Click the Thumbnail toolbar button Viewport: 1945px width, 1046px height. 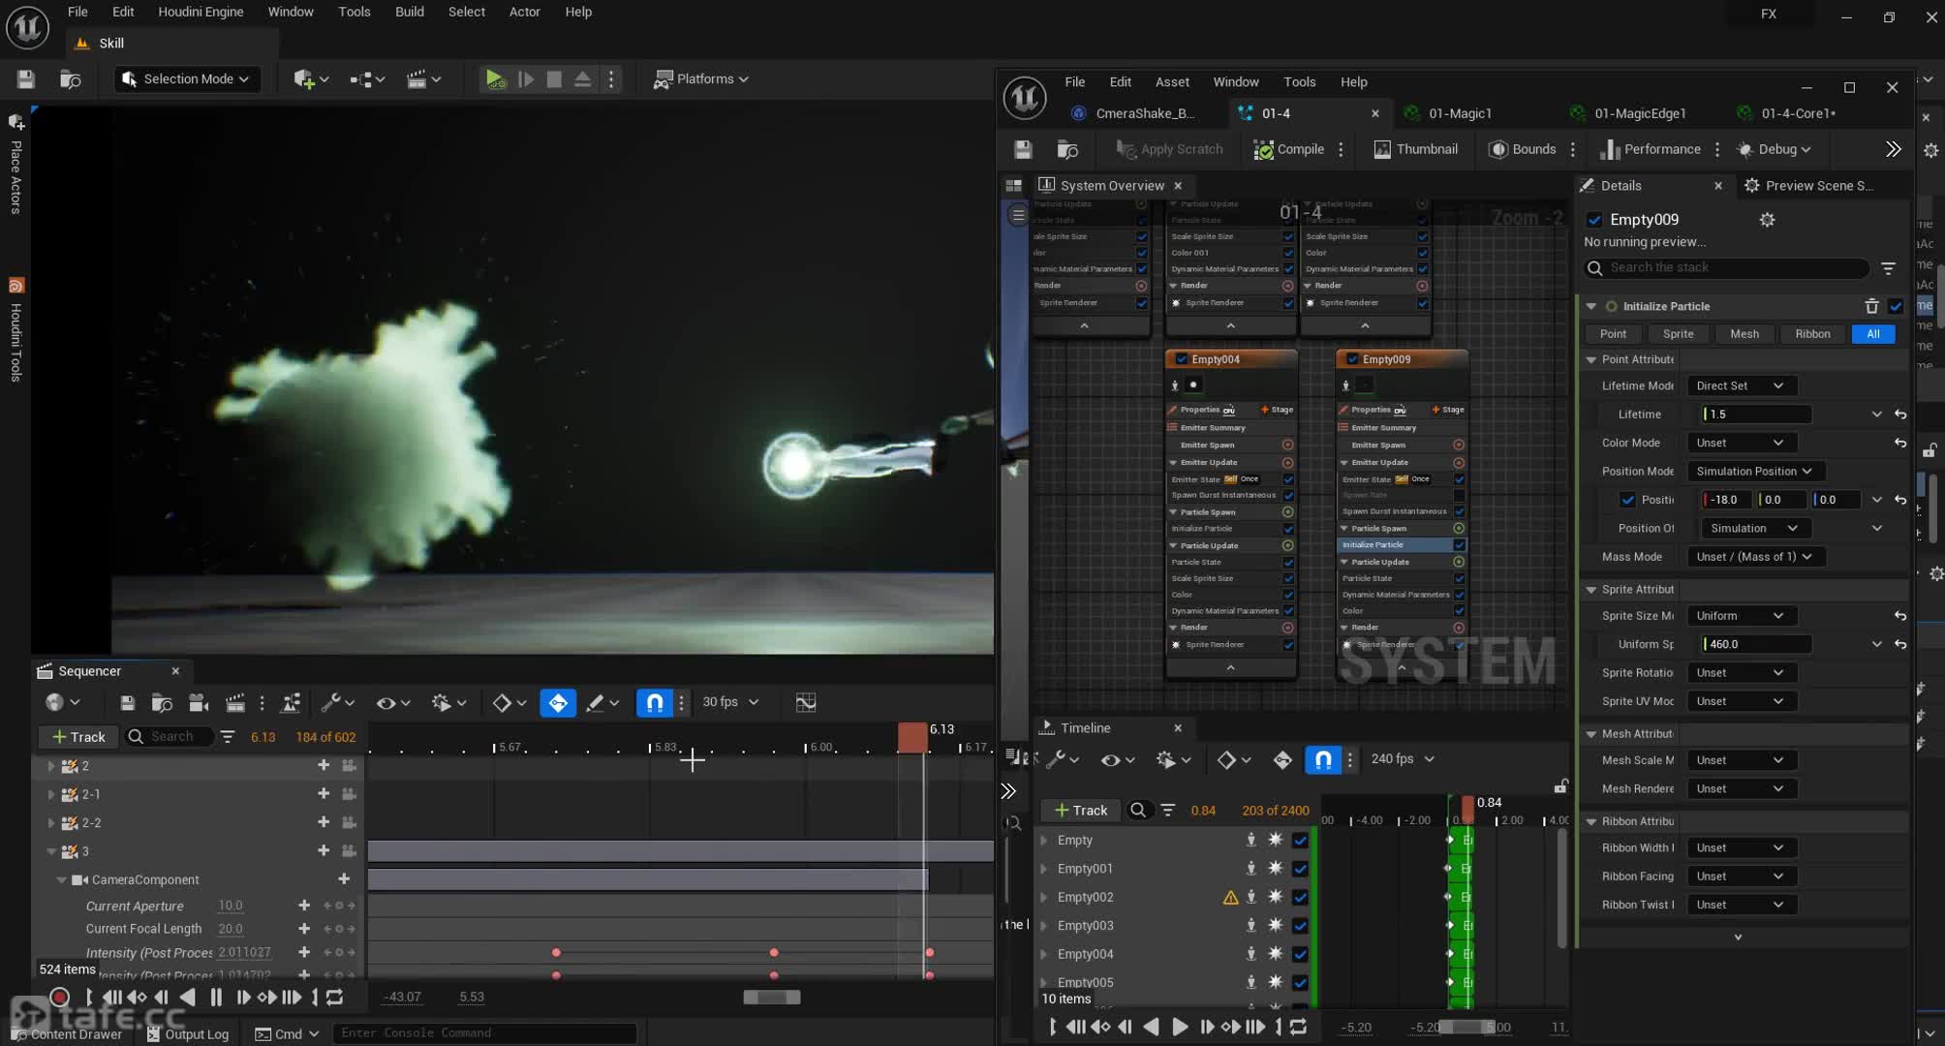1415,149
